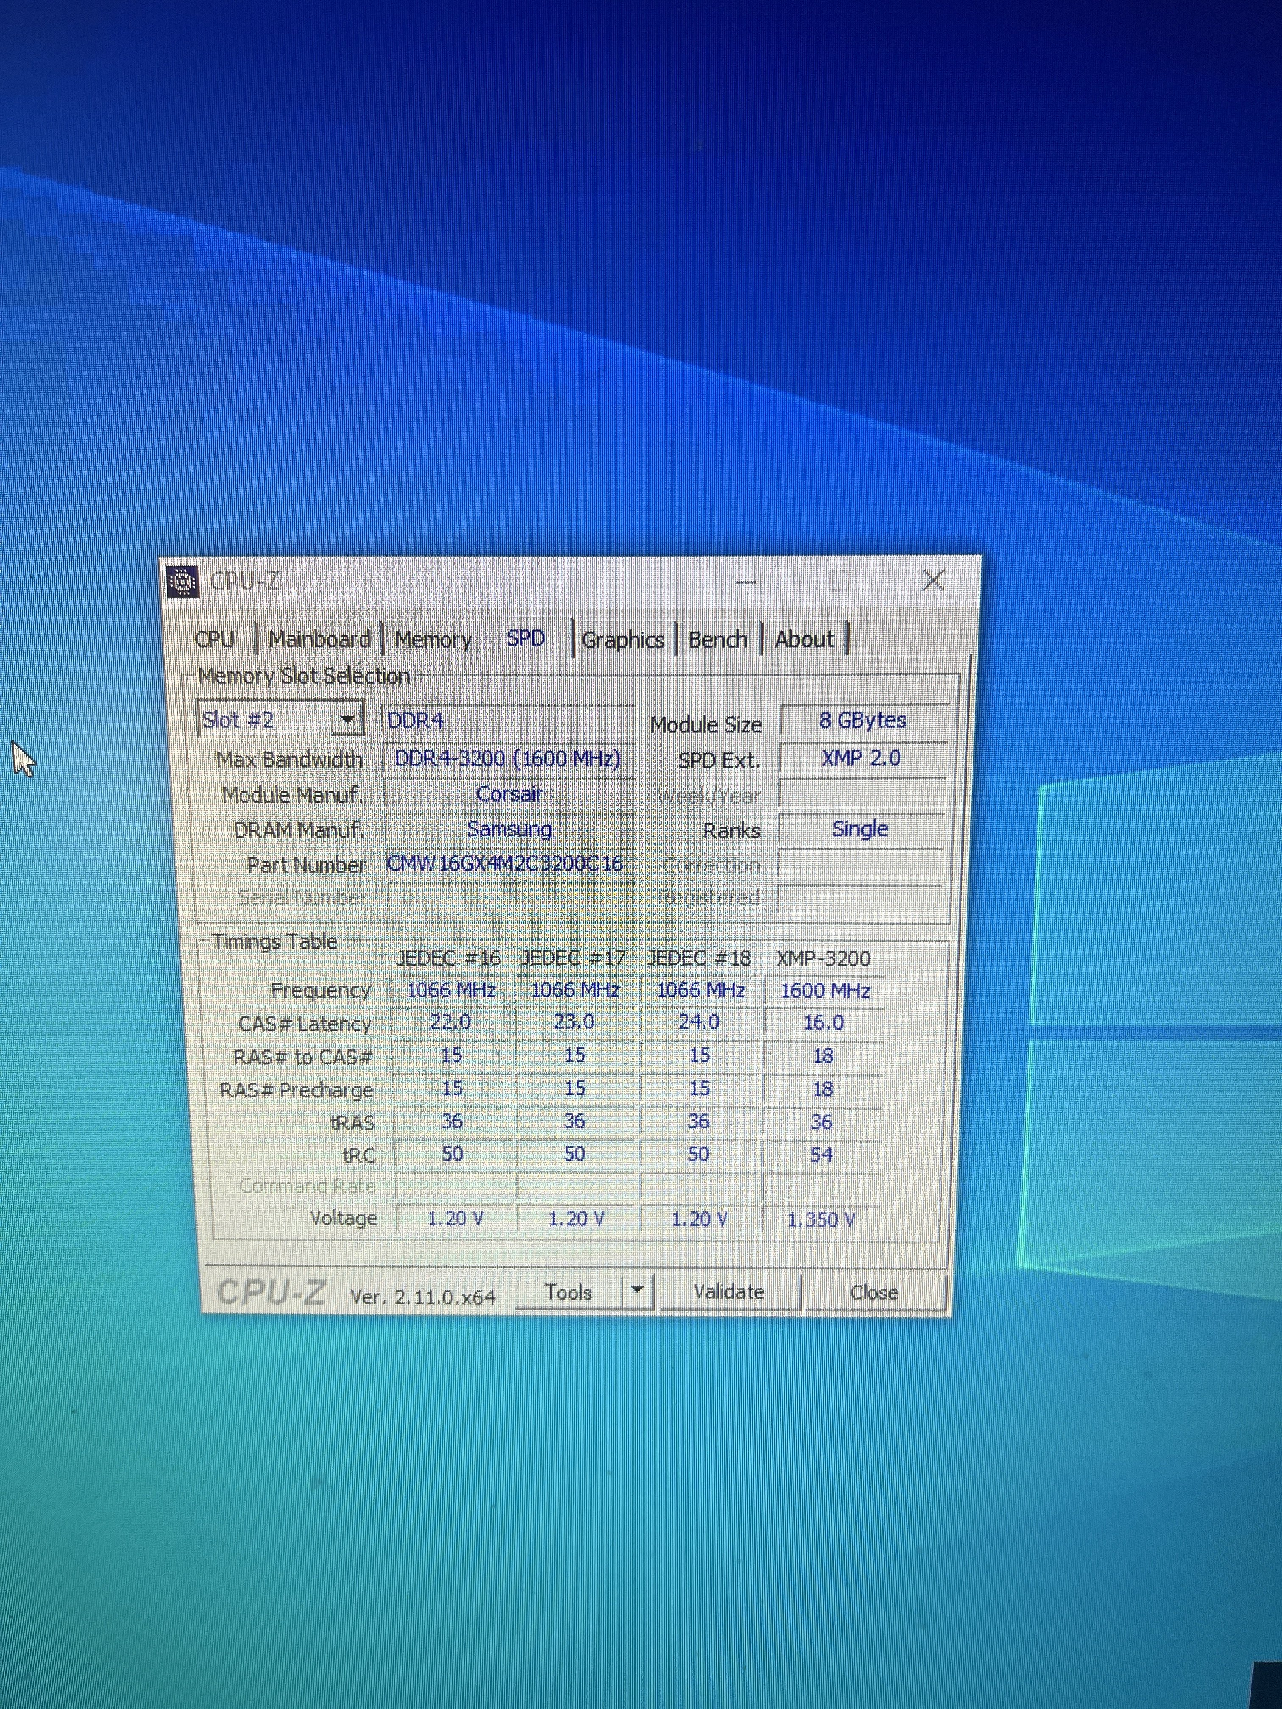Close CPU-Z with the X icon
This screenshot has width=1282, height=1709.
[934, 580]
